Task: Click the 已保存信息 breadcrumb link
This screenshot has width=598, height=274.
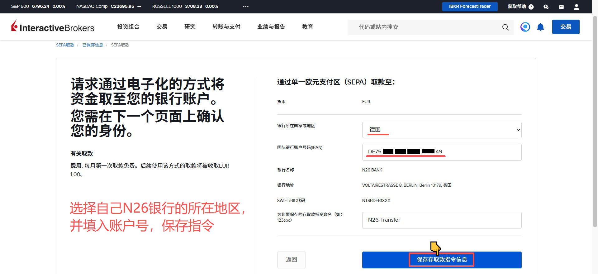Action: click(x=93, y=45)
